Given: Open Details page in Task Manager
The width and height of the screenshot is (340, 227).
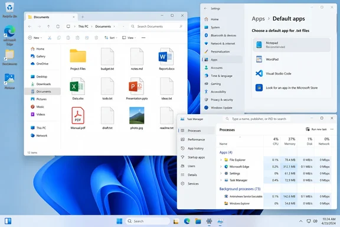Looking at the screenshot, I should [196, 175].
